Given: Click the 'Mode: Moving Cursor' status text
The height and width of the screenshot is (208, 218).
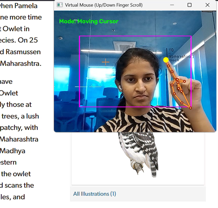Looking at the screenshot, I should (x=89, y=21).
